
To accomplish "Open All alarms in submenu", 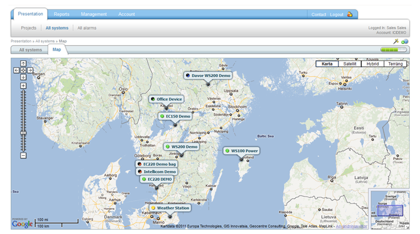I will coord(87,28).
